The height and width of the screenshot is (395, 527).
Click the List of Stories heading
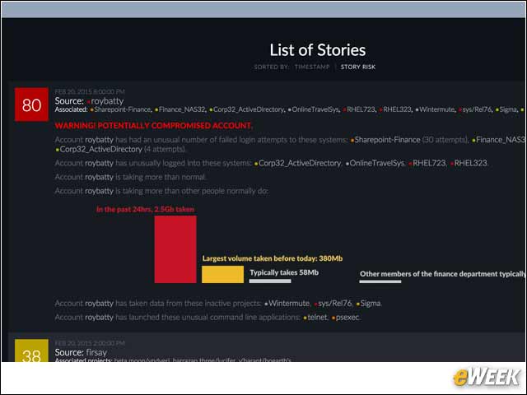click(x=318, y=50)
